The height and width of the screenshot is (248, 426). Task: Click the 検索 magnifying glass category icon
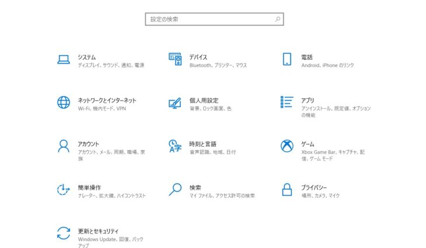[x=175, y=189]
